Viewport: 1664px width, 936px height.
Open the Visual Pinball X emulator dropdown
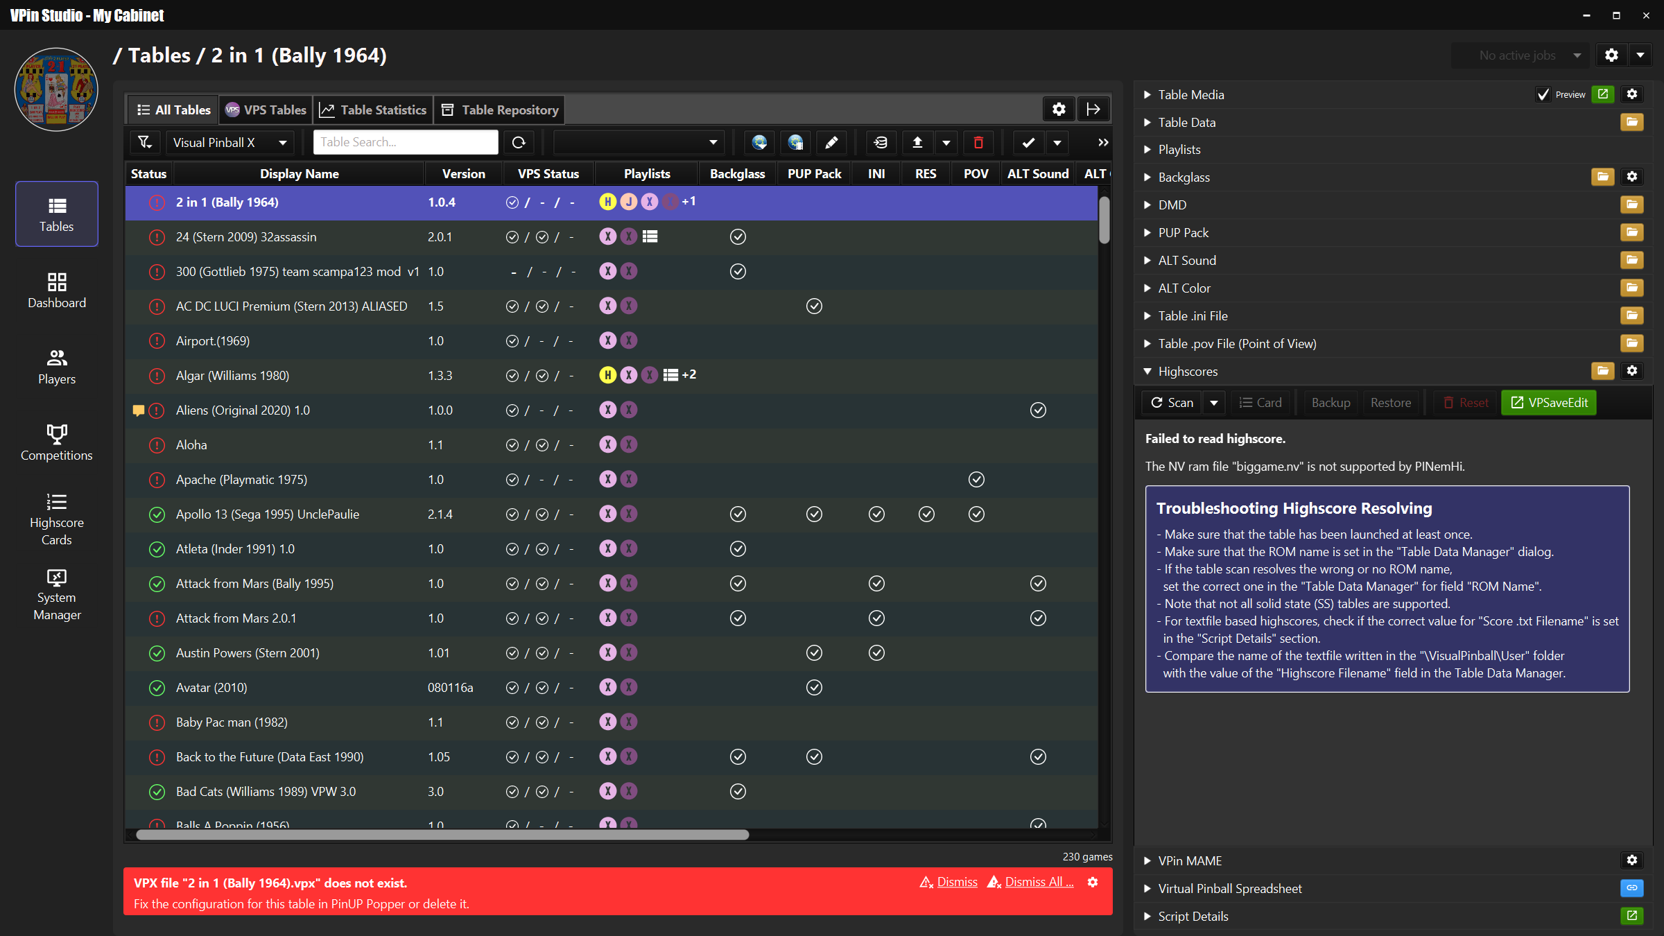point(230,142)
